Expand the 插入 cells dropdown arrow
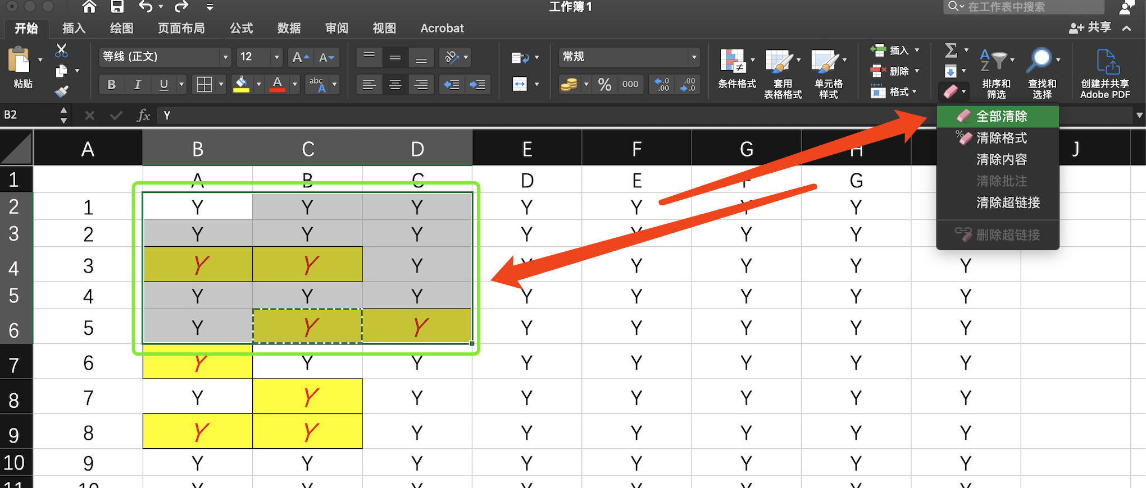This screenshot has height=488, width=1146. tap(917, 50)
